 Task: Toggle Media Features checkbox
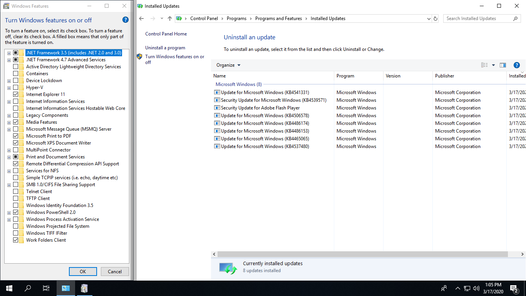point(15,122)
